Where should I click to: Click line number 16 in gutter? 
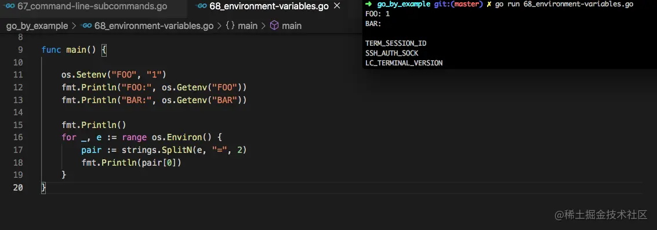coord(18,137)
